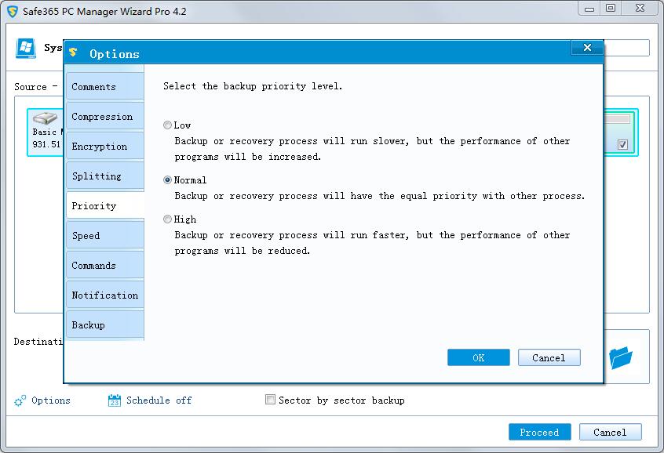The width and height of the screenshot is (664, 453).
Task: Click the System backup Windows icon
Action: pyautogui.click(x=26, y=48)
